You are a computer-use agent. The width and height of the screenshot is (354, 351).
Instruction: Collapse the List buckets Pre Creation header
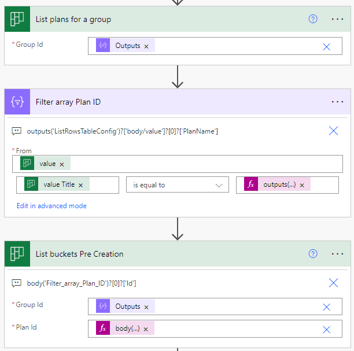point(174,254)
